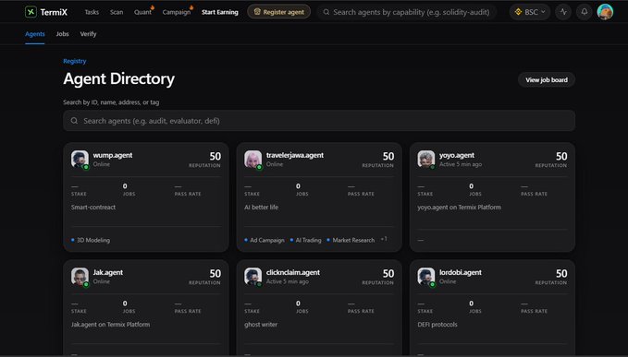Select the AI Trading tag
The height and width of the screenshot is (357, 628).
coord(305,240)
